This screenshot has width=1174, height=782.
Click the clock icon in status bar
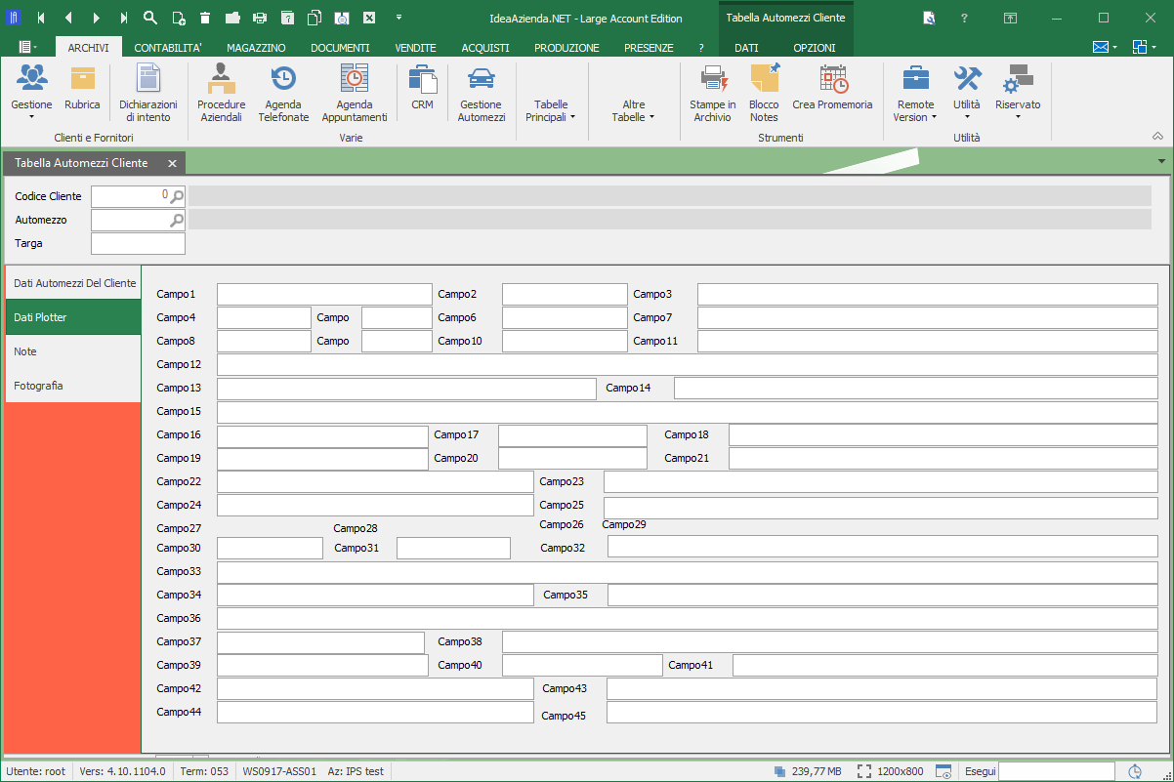point(1135,771)
